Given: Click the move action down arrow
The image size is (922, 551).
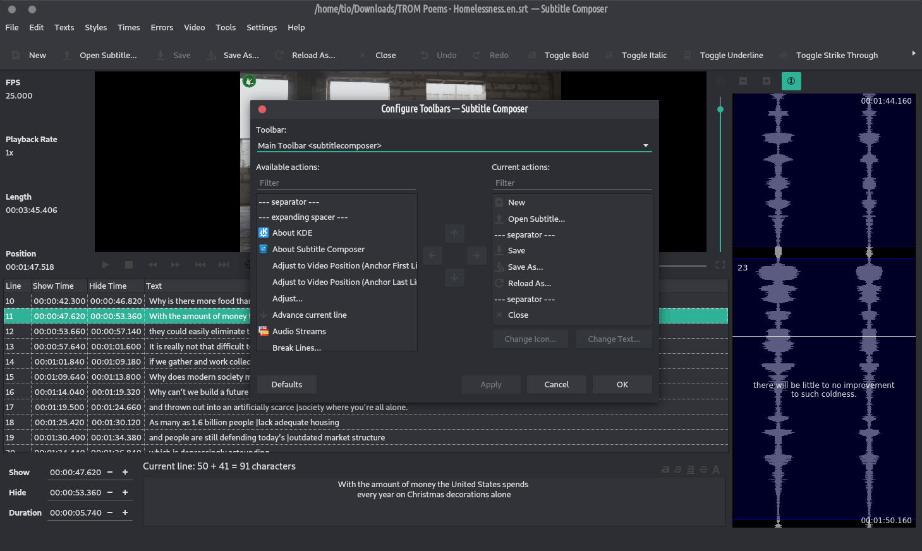Looking at the screenshot, I should point(454,277).
